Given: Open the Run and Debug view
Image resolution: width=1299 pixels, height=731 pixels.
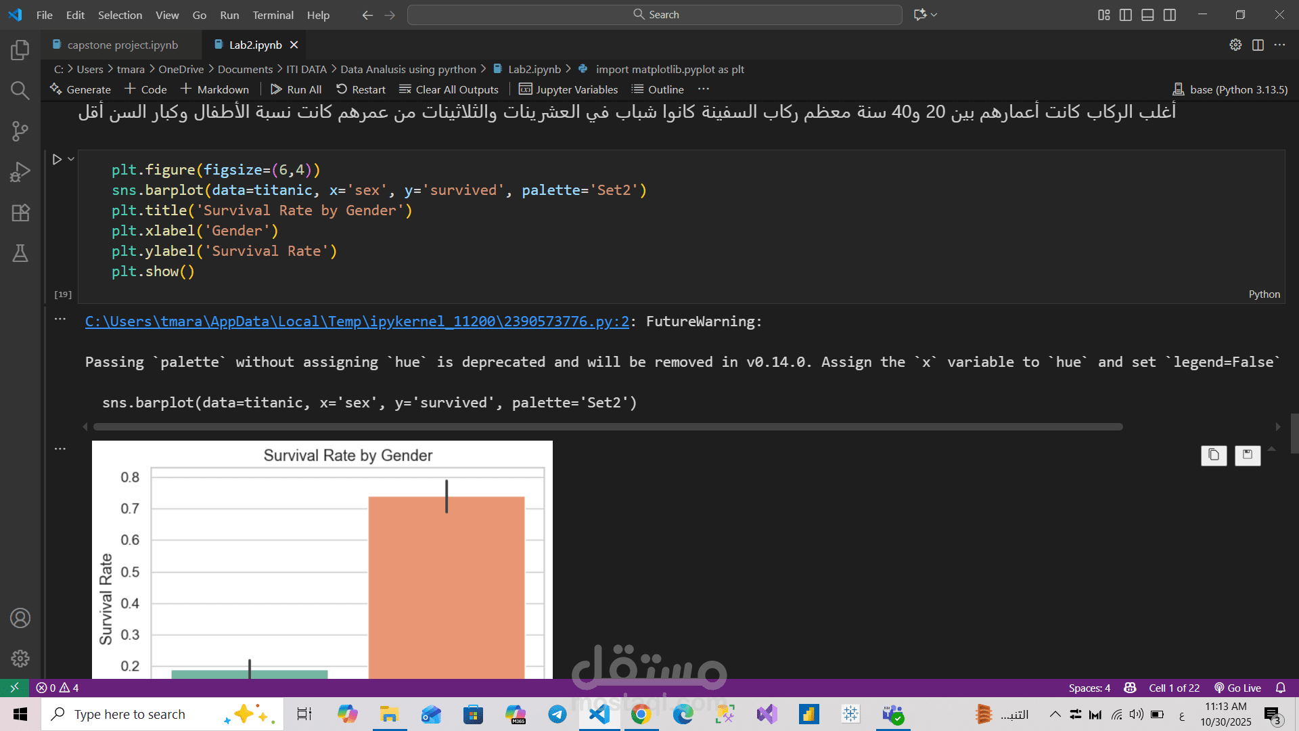Looking at the screenshot, I should pyautogui.click(x=20, y=172).
